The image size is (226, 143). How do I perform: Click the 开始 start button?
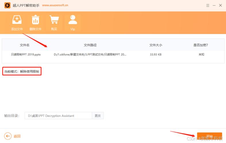point(209,136)
